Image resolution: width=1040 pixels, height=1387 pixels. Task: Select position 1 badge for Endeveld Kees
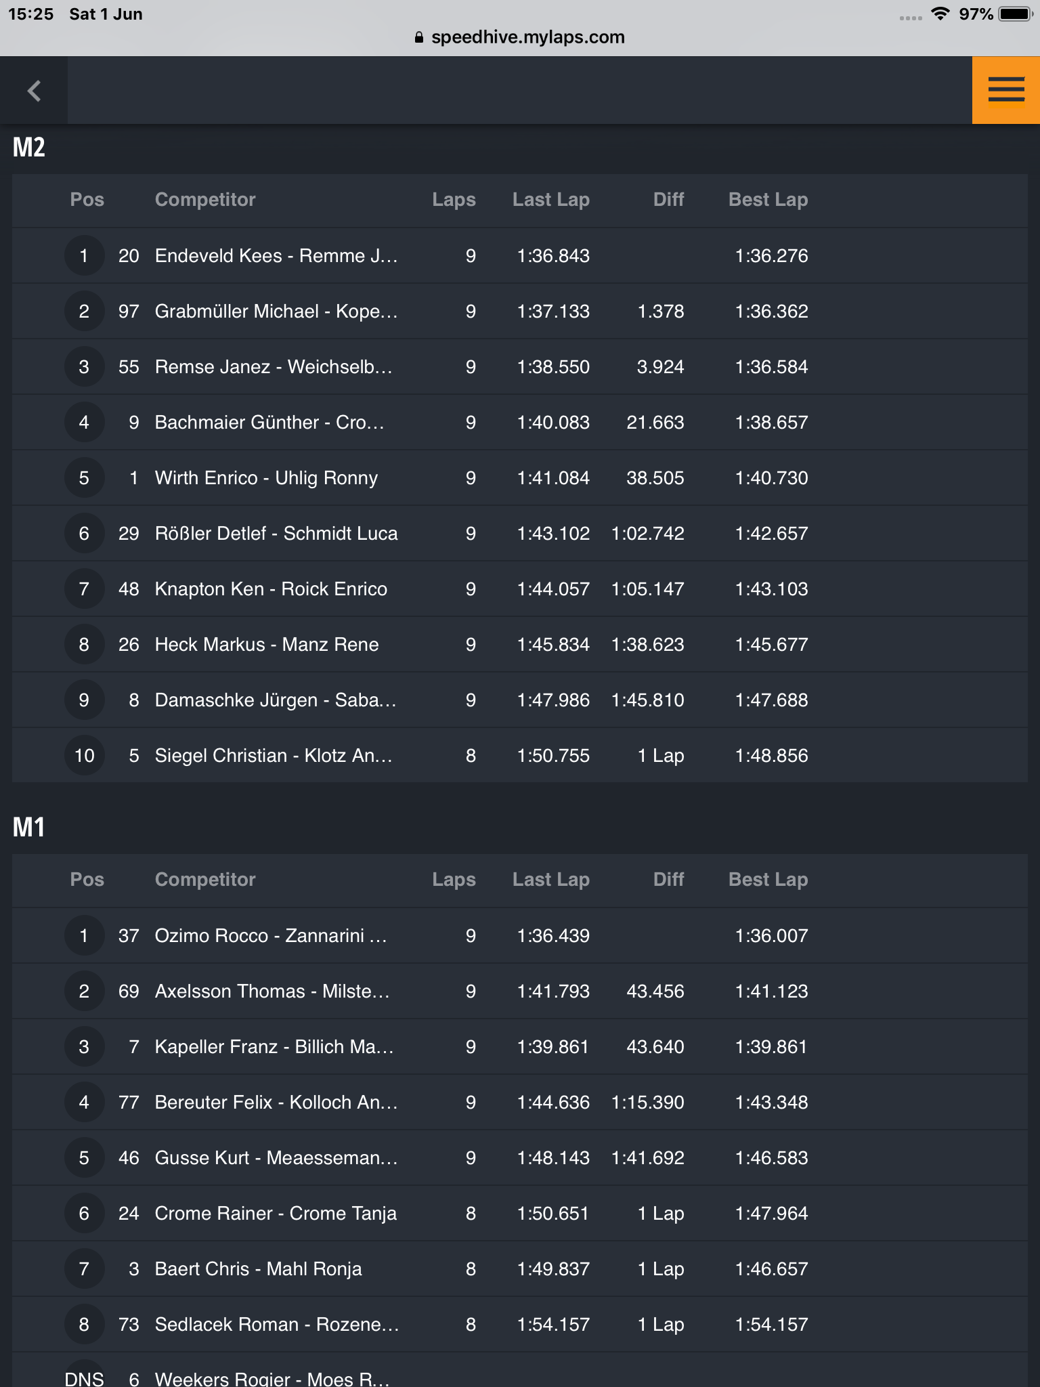click(x=84, y=255)
